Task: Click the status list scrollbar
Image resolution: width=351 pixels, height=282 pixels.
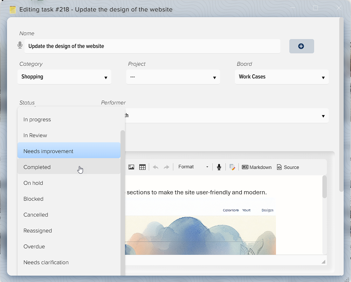Action: coord(122,203)
